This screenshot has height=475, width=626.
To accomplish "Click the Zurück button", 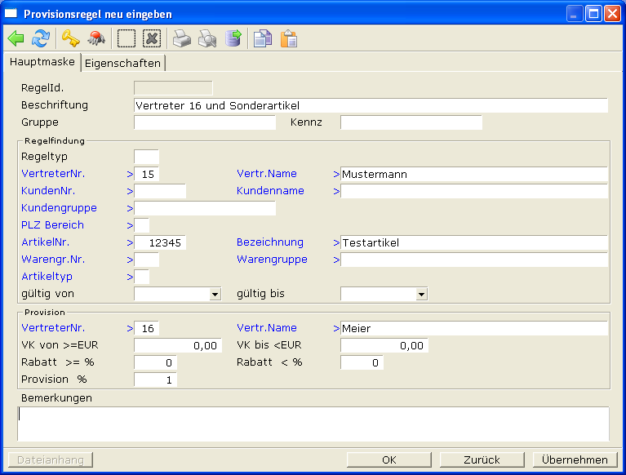I will tap(482, 459).
